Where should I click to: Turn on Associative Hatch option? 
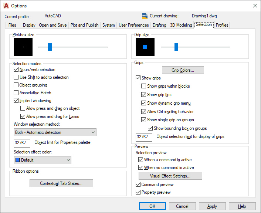(16, 93)
